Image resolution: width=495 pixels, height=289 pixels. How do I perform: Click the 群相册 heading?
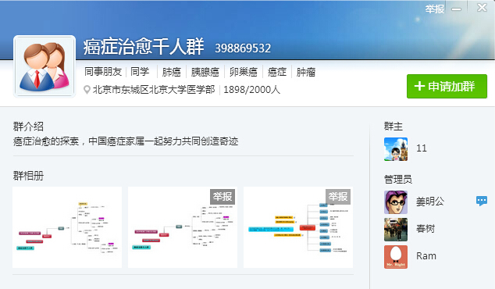click(x=28, y=176)
